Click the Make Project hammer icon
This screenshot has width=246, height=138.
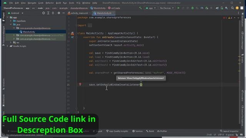pyautogui.click(x=140, y=8)
